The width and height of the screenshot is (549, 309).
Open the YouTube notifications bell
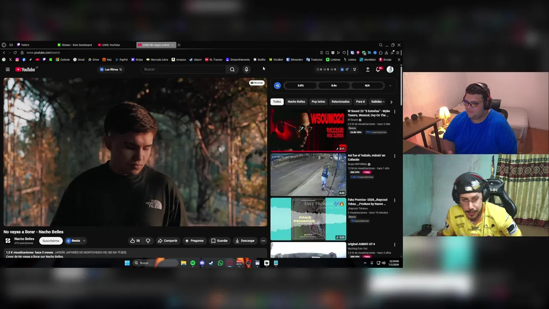(x=378, y=70)
